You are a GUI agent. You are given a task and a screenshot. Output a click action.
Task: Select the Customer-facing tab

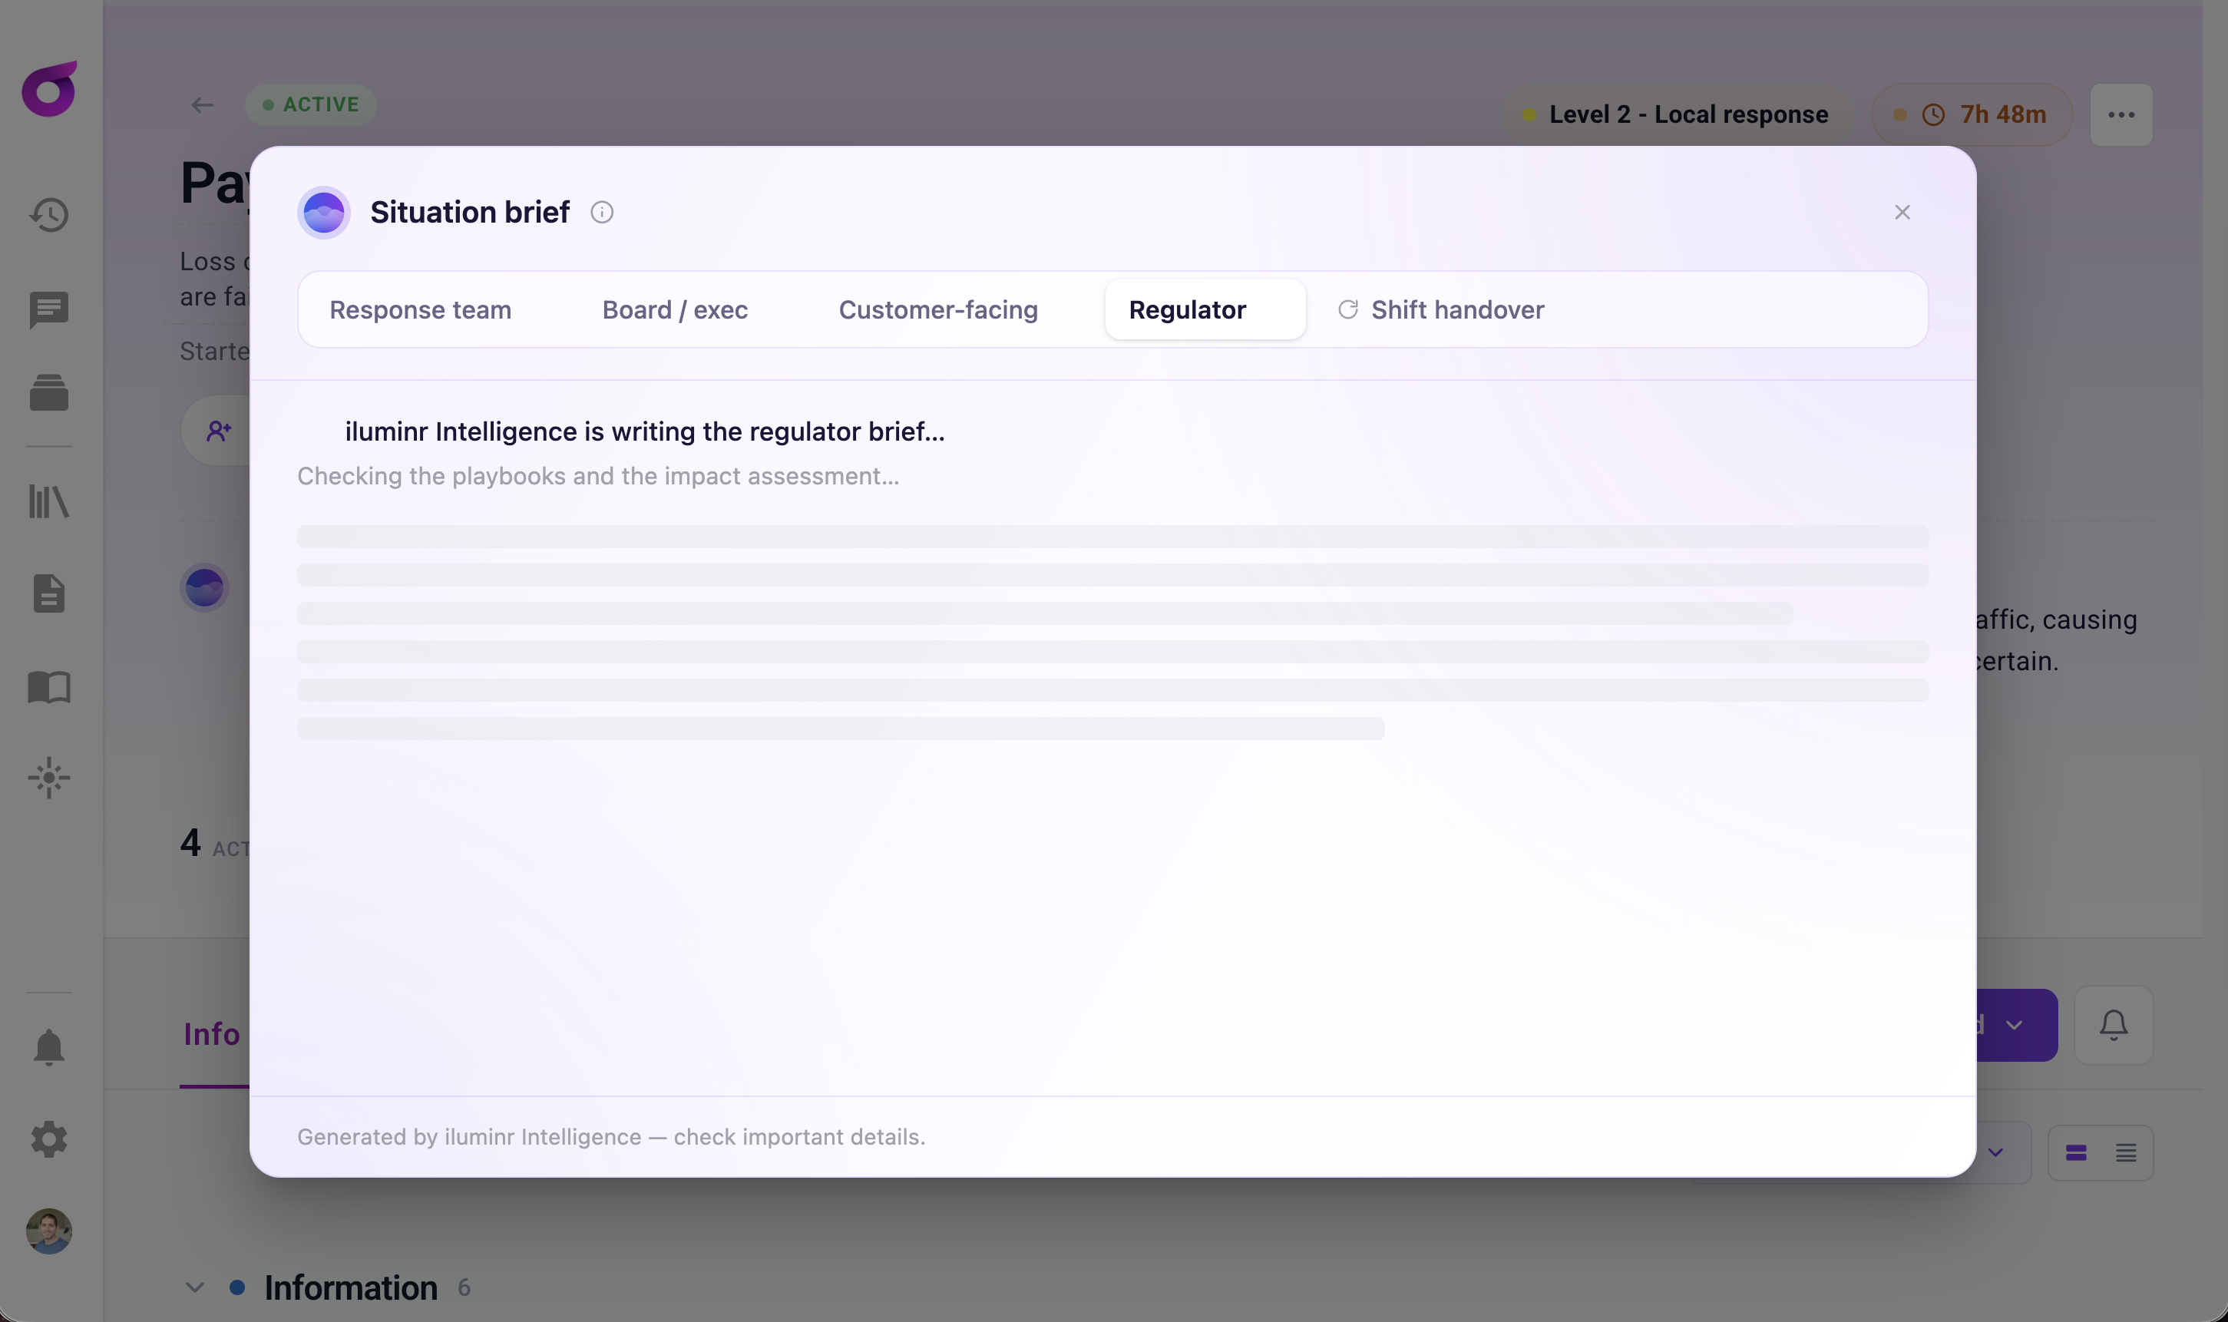coord(938,309)
